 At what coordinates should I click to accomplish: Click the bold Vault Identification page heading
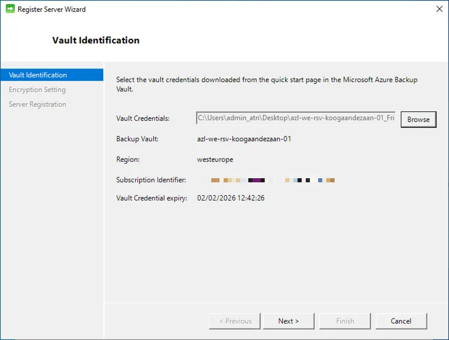96,40
